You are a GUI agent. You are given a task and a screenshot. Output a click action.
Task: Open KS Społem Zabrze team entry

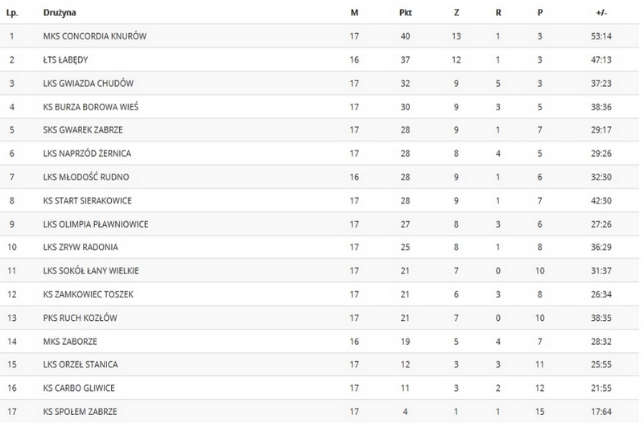pos(80,412)
